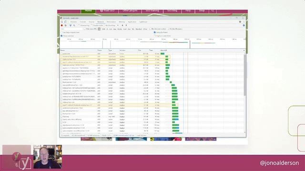Switch to the Performance tab

111,22
